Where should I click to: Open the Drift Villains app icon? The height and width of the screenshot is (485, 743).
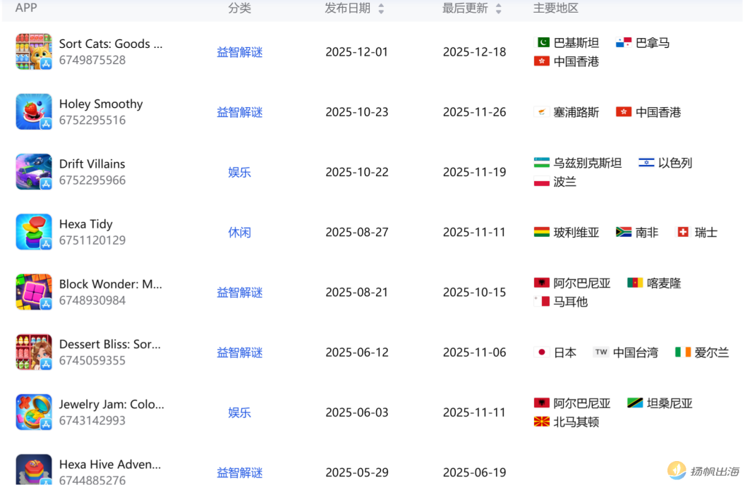[33, 171]
